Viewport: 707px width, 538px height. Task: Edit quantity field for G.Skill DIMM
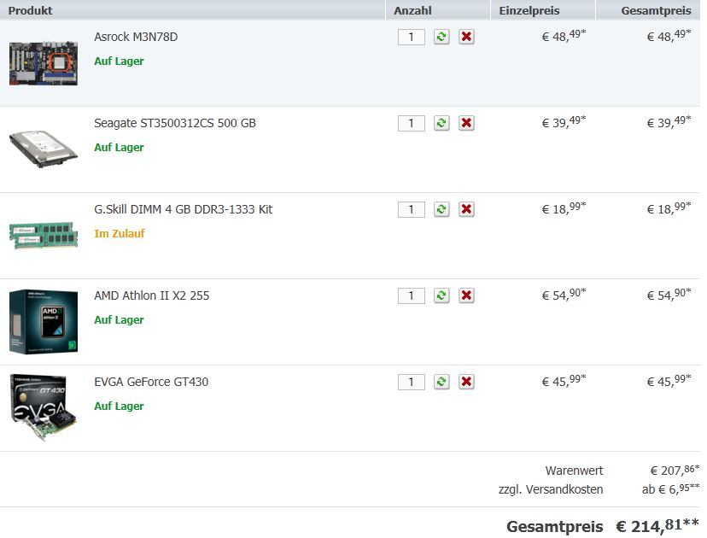(412, 210)
